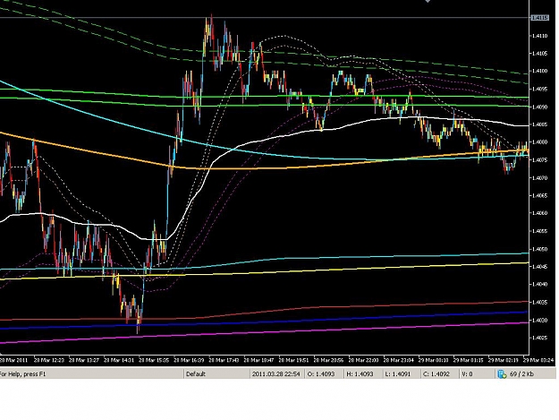The image size is (559, 420).
Task: Click the C: 1.4092 close price entry
Action: (436, 374)
